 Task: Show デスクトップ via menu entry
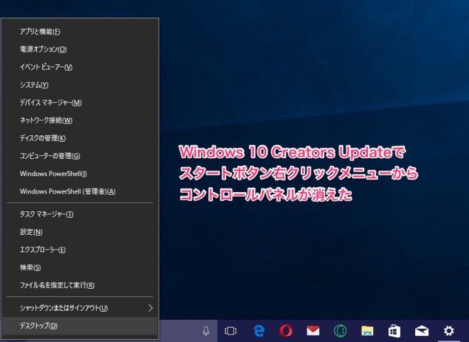(80, 326)
